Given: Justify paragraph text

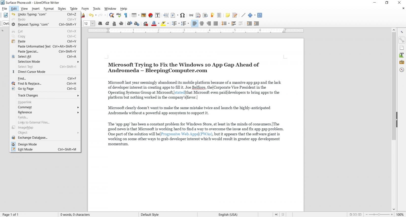Looking at the screenshot, I should [216, 24].
